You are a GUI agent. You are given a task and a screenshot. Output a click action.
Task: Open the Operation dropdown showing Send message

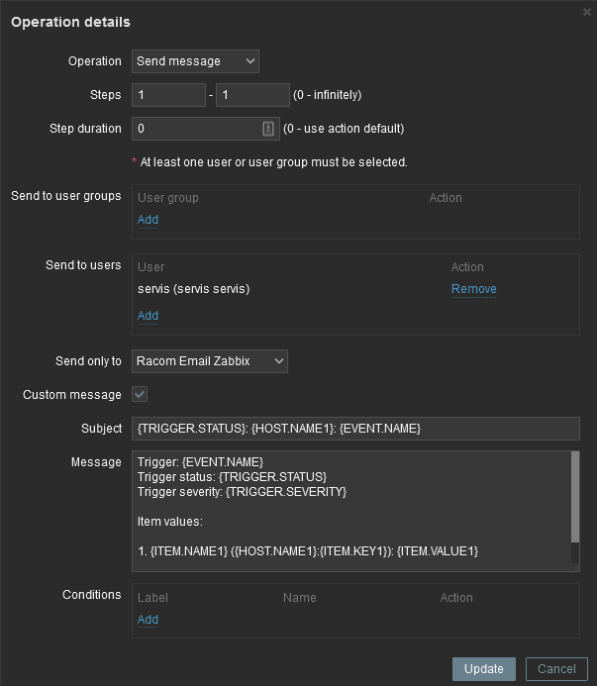click(195, 61)
